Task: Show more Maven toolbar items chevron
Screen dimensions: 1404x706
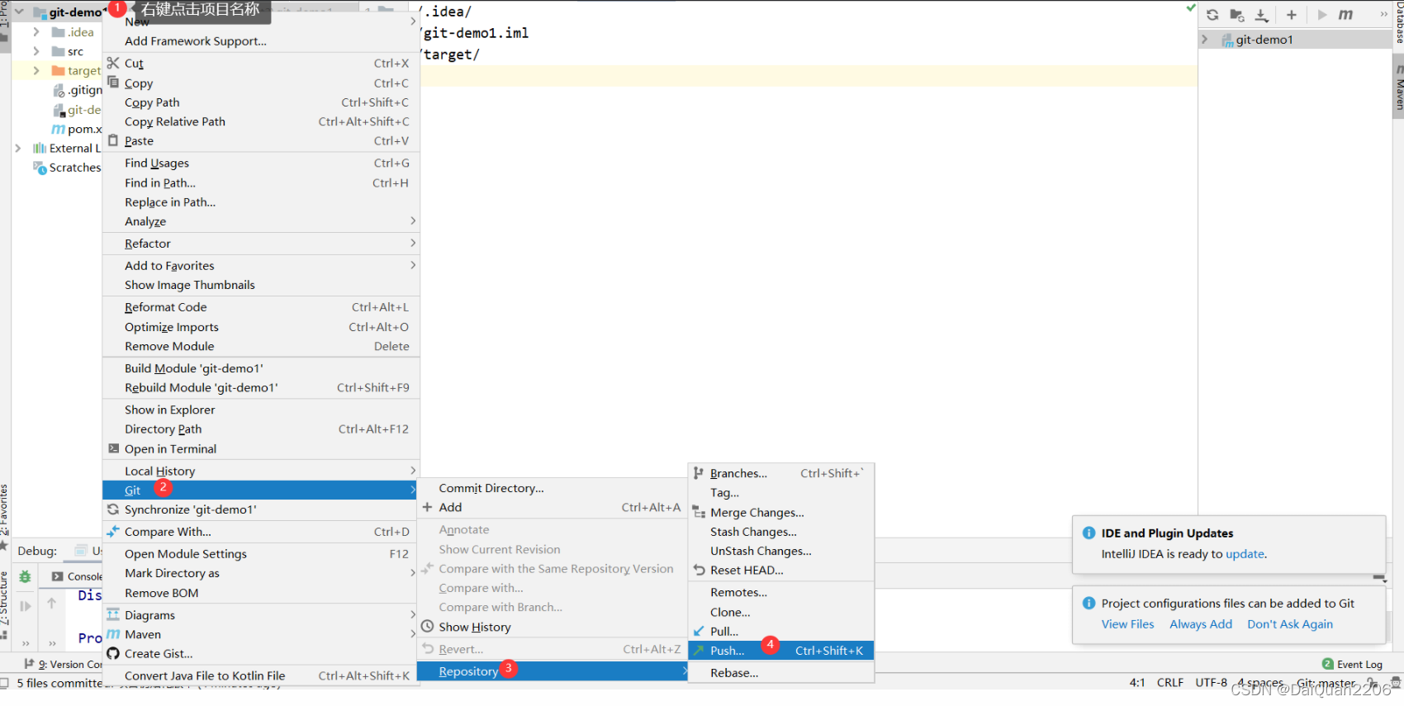Action: 1384,15
